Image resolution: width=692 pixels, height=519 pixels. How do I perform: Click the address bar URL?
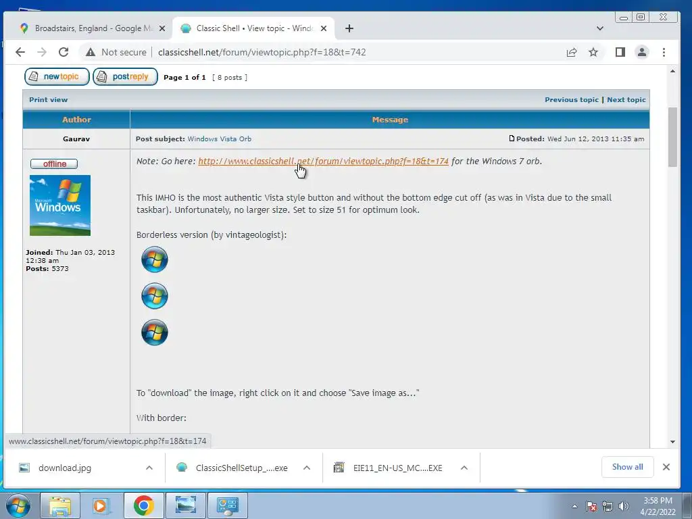coord(262,52)
